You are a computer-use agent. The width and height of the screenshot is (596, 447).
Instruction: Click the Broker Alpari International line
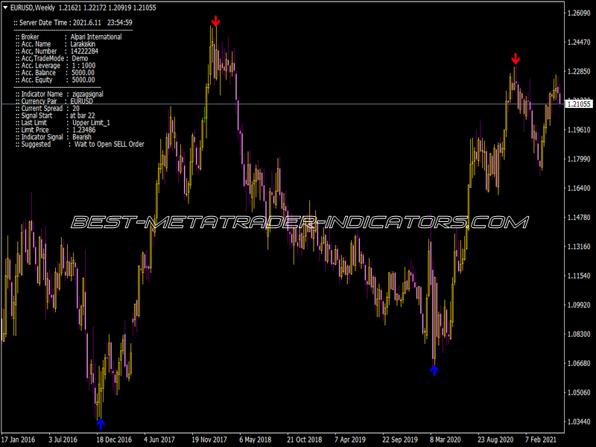click(69, 37)
